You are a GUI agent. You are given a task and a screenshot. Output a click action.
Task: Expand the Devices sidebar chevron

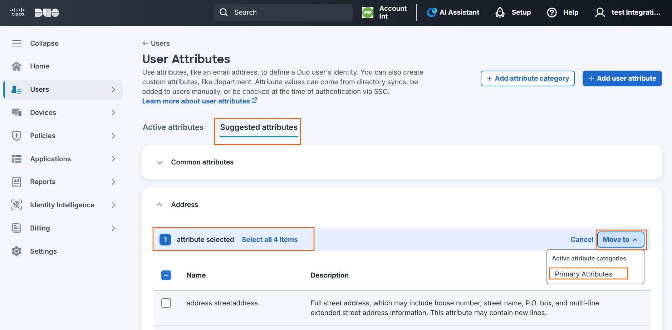[113, 113]
